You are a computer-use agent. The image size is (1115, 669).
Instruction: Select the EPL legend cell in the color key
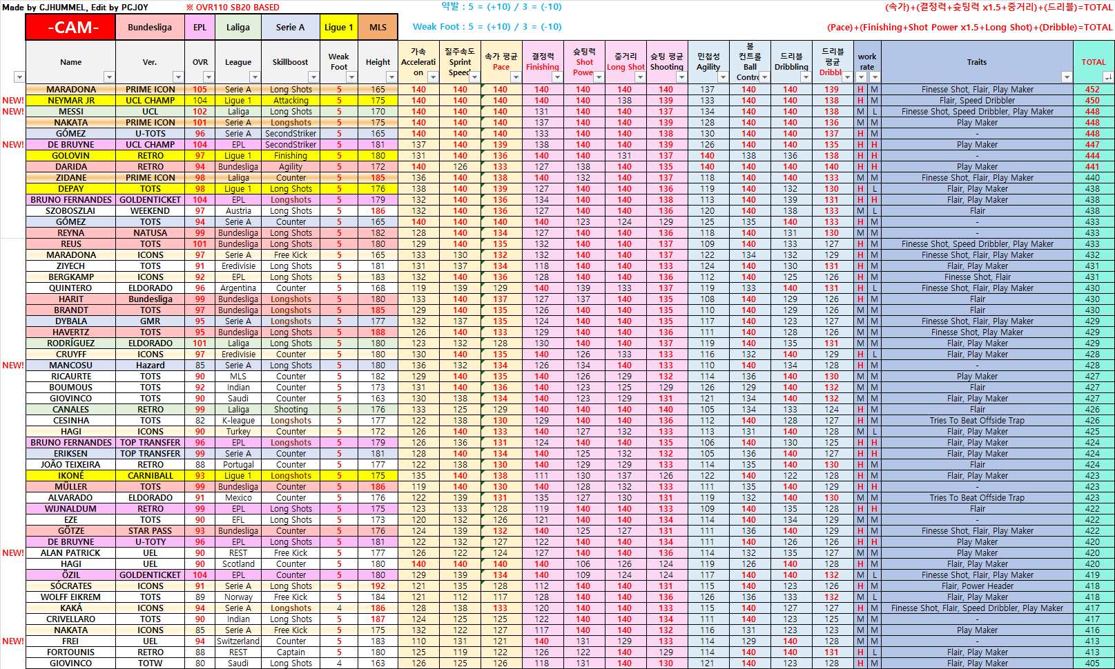click(x=200, y=28)
